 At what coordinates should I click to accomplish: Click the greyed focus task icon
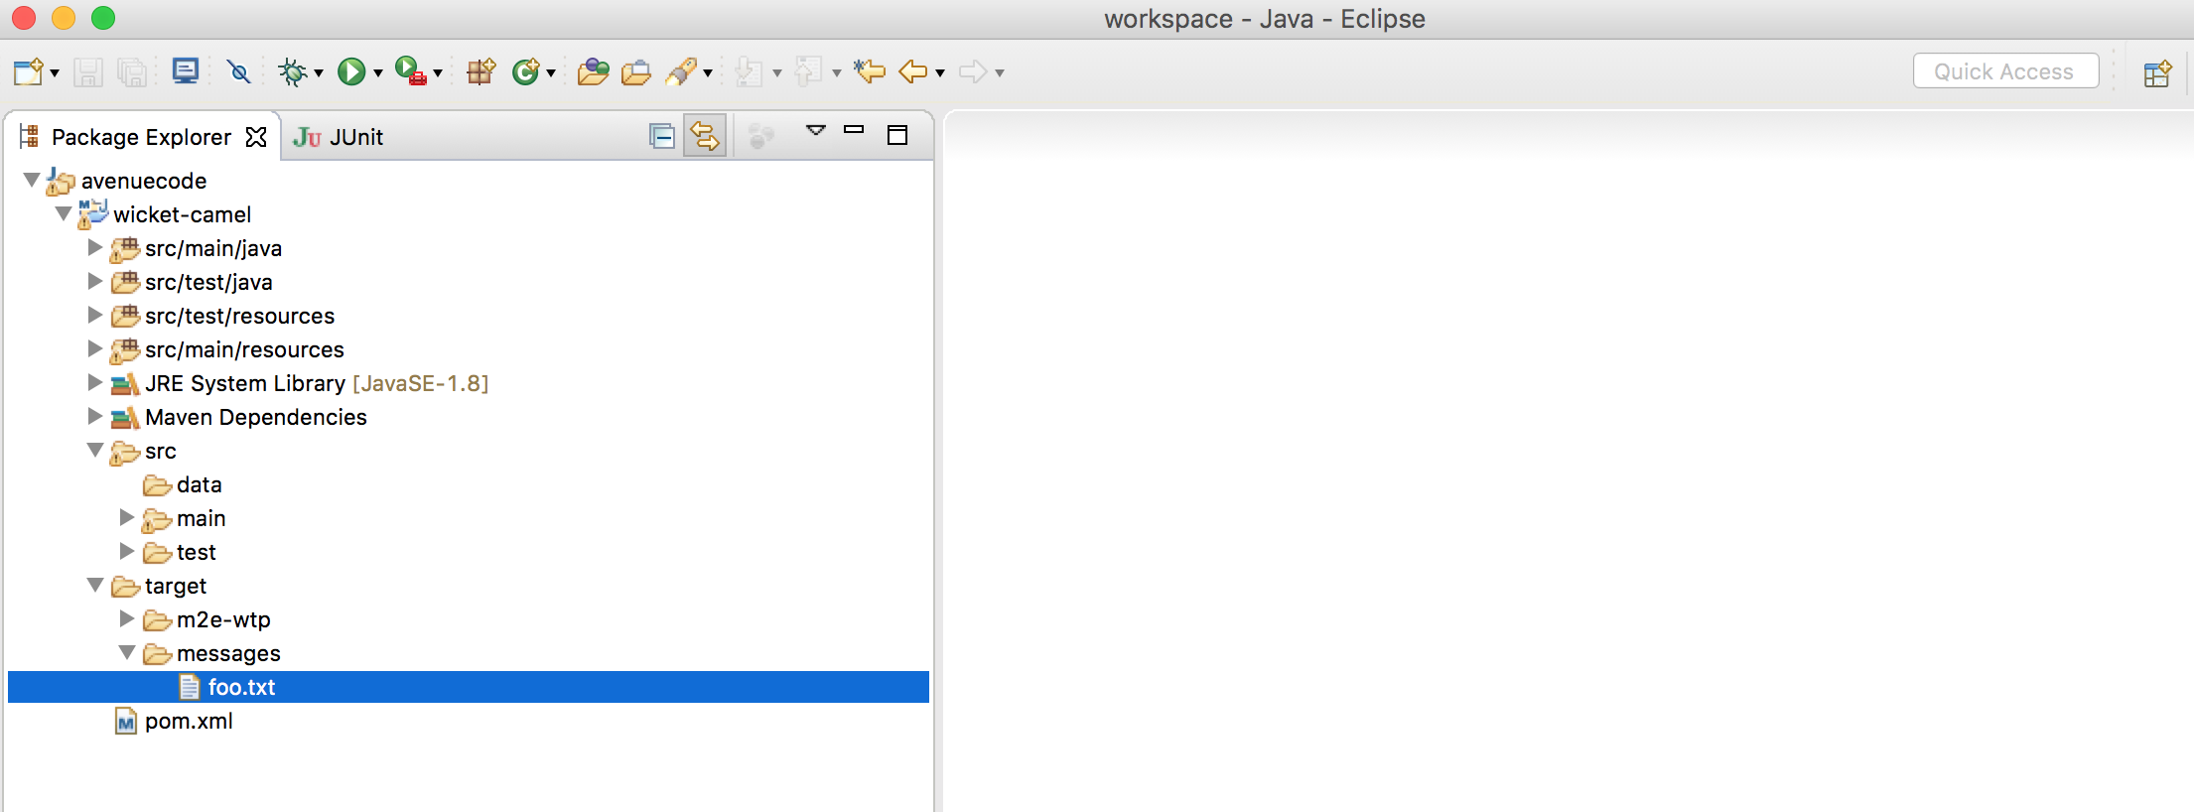click(761, 136)
